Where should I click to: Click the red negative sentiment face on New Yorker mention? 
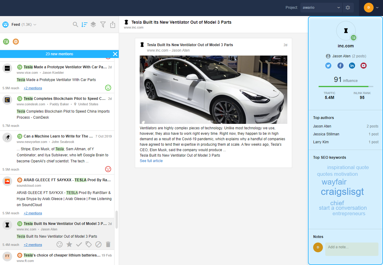108,169
